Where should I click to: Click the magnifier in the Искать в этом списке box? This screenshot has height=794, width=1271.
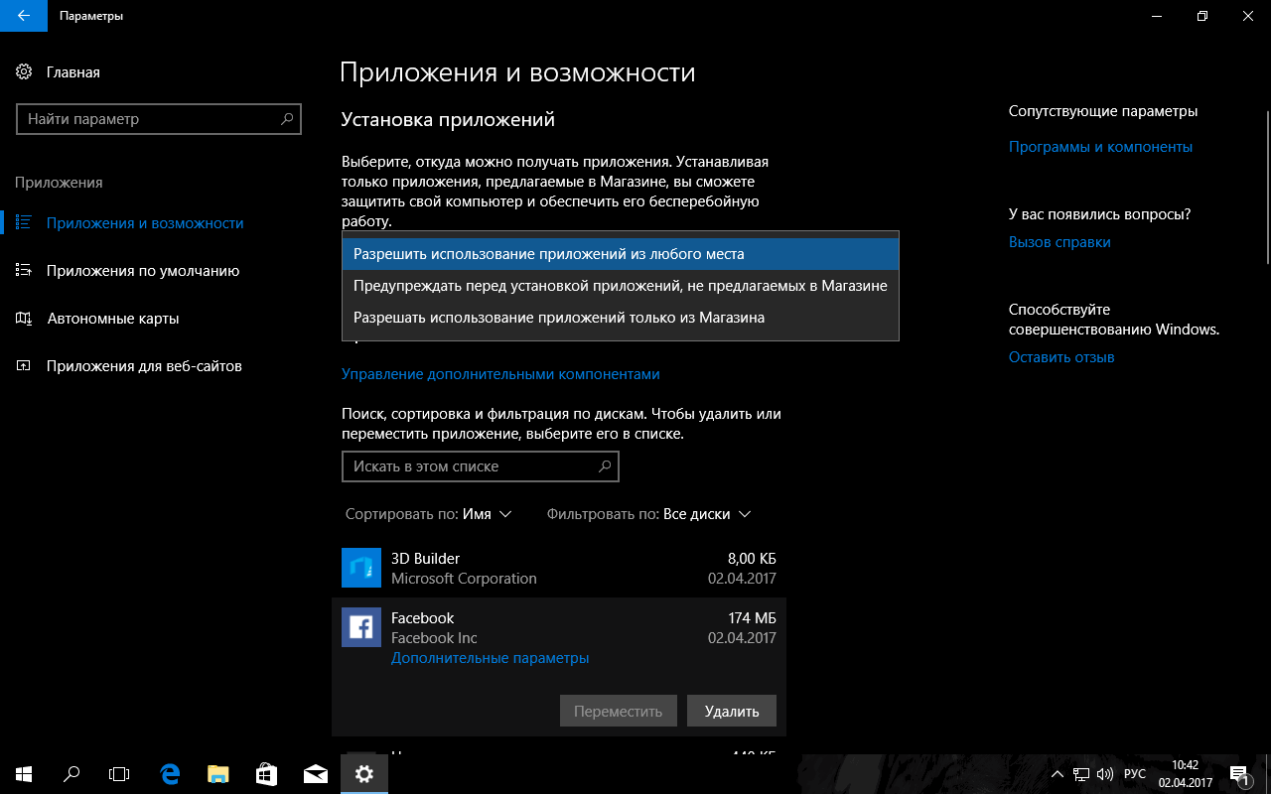coord(605,466)
